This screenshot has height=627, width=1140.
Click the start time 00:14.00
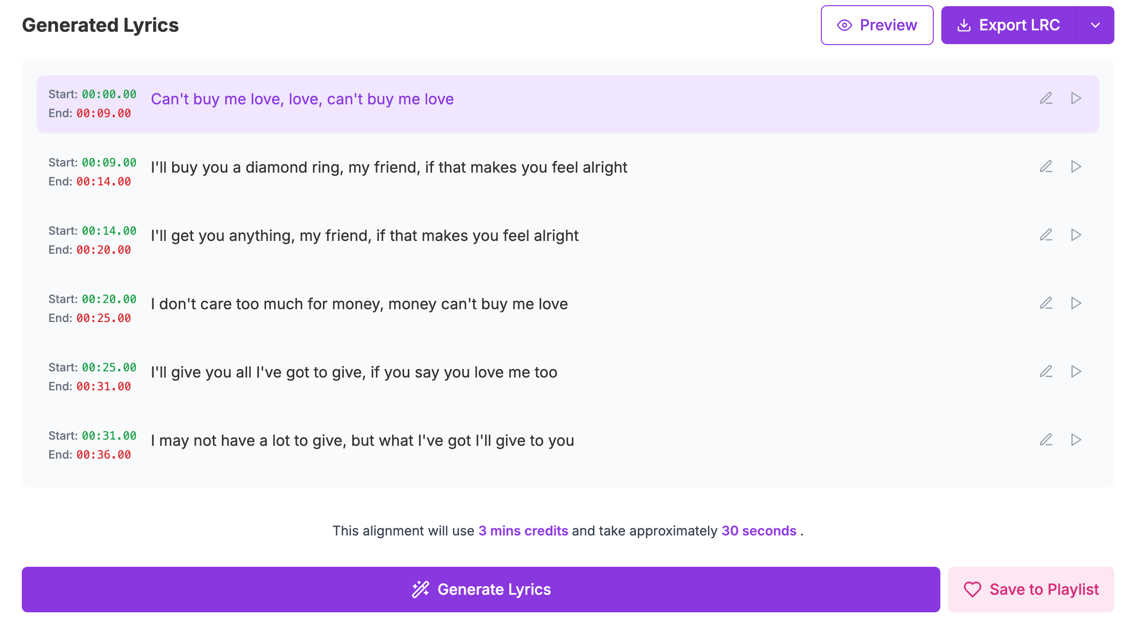click(109, 231)
